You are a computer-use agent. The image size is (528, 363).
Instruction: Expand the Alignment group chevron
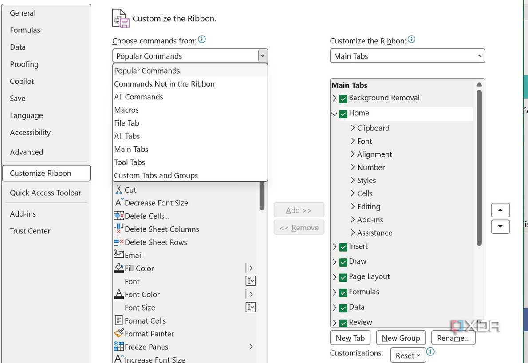point(353,154)
